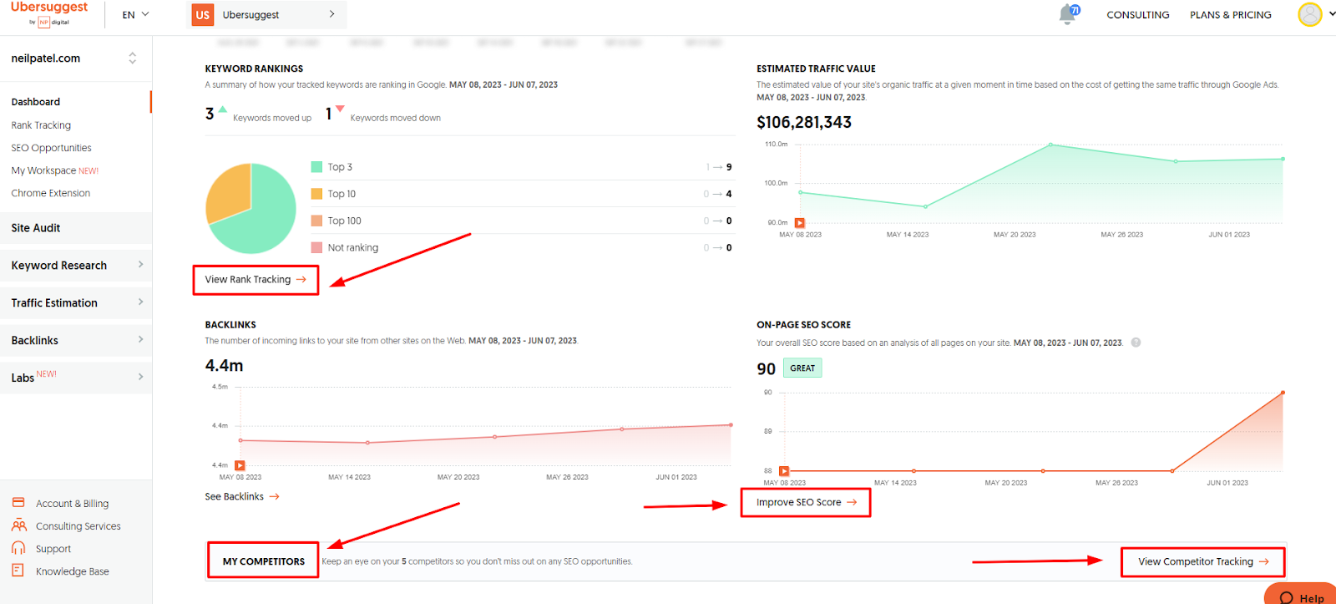Open the notifications bell
The width and height of the screenshot is (1336, 604).
point(1068,14)
